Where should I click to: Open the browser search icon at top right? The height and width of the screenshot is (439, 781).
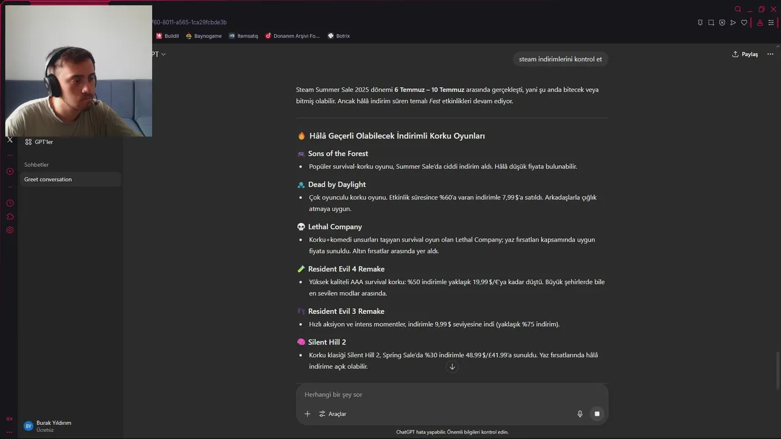[x=738, y=9]
